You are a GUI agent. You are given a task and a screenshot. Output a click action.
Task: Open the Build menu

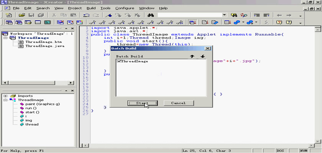tap(91, 8)
